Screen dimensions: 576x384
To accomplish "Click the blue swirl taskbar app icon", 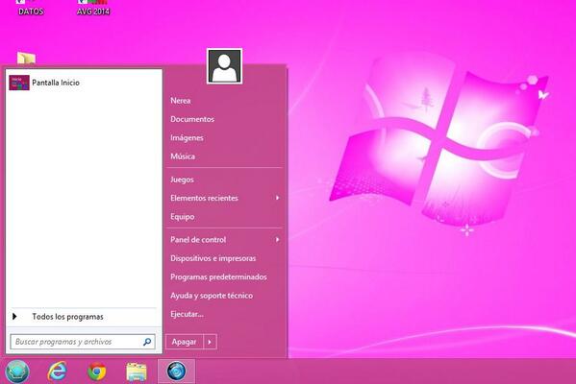I will [176, 372].
